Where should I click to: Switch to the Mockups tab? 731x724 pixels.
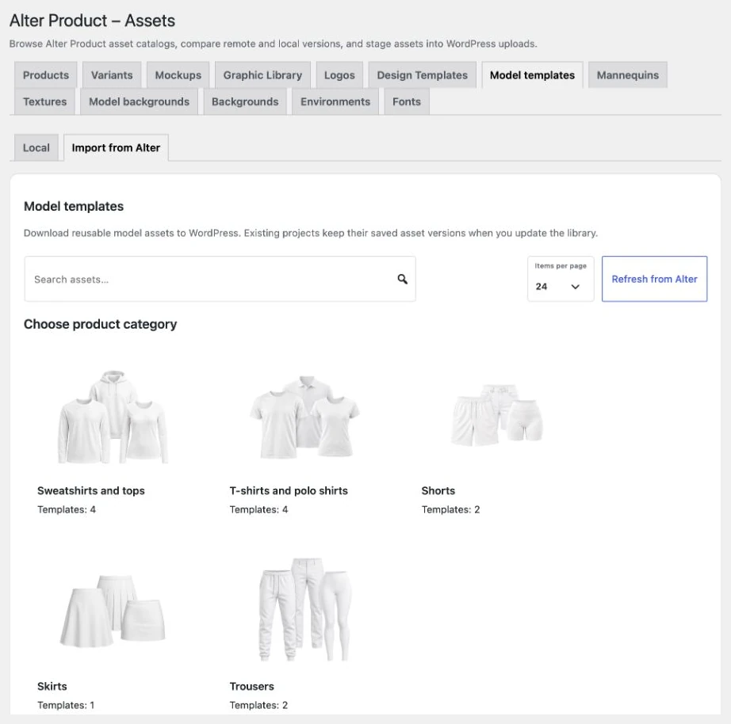178,75
